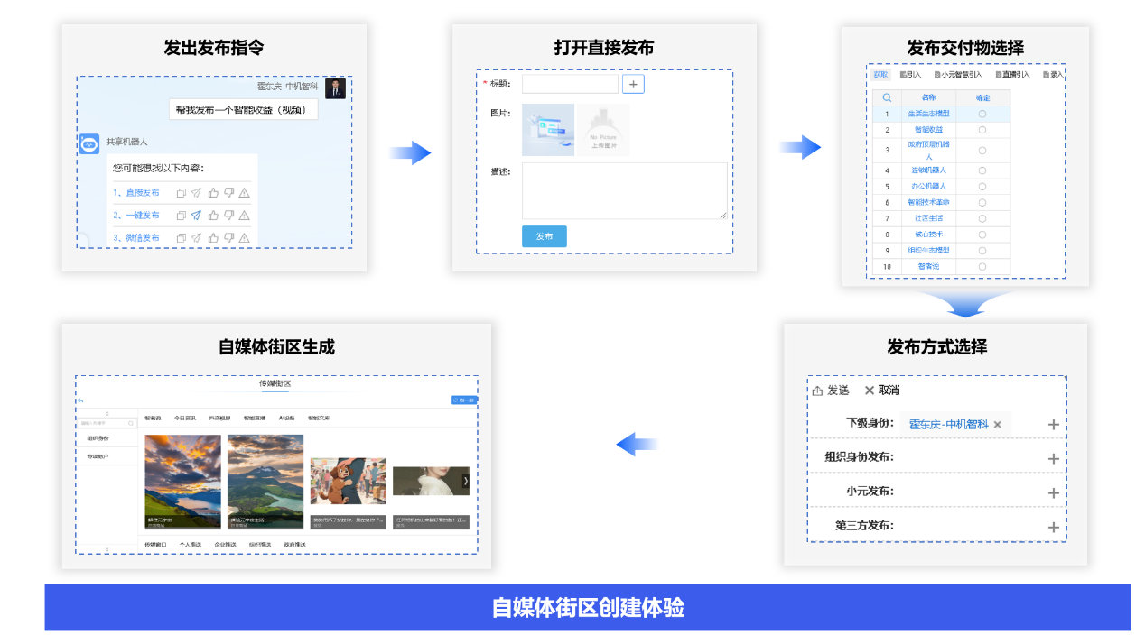Switch to the 小元智慧引入 tab
Image resolution: width=1145 pixels, height=644 pixels.
pyautogui.click(x=958, y=75)
